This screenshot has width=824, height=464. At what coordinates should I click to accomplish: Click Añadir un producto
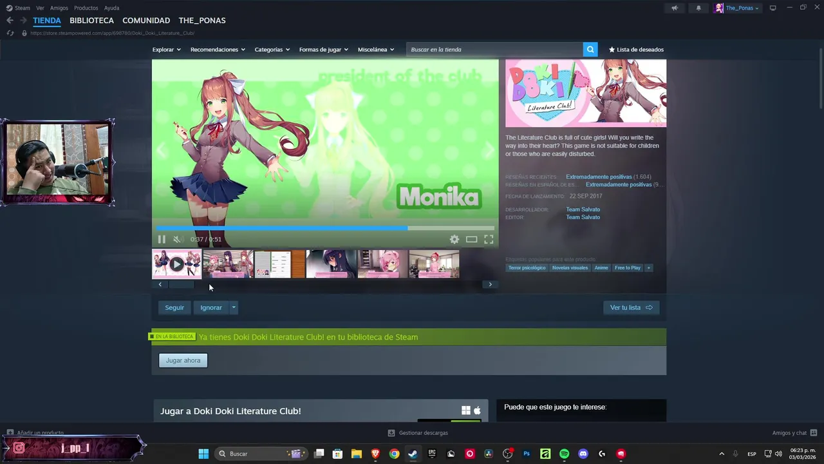pyautogui.click(x=35, y=433)
